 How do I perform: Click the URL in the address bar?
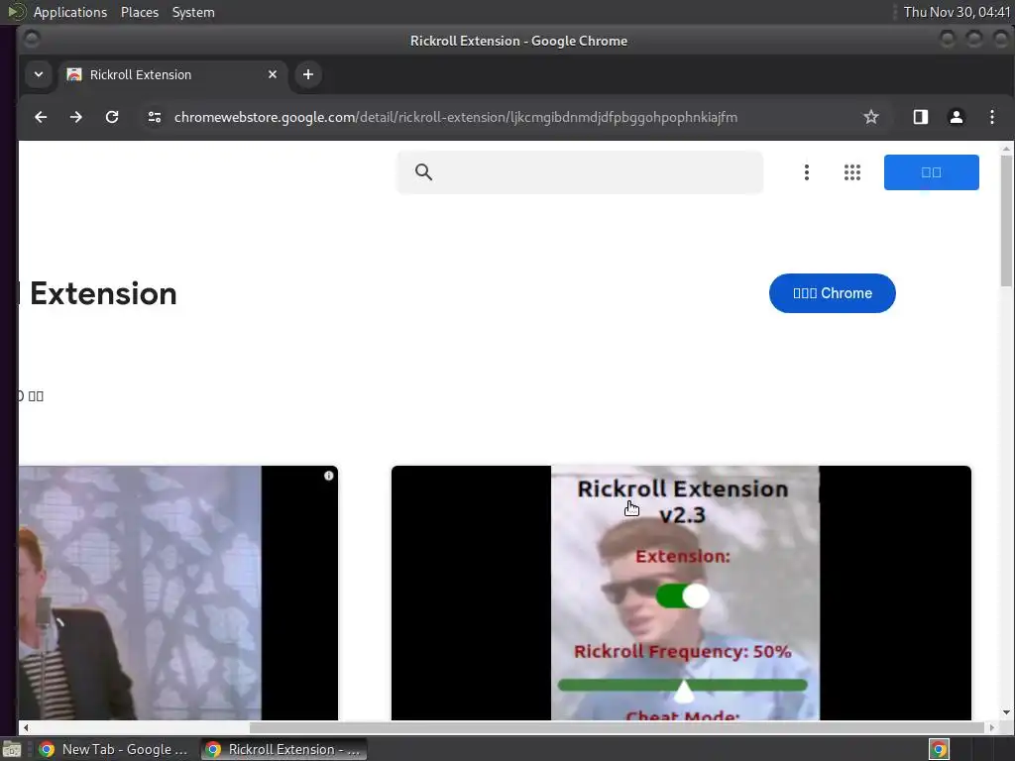[456, 117]
